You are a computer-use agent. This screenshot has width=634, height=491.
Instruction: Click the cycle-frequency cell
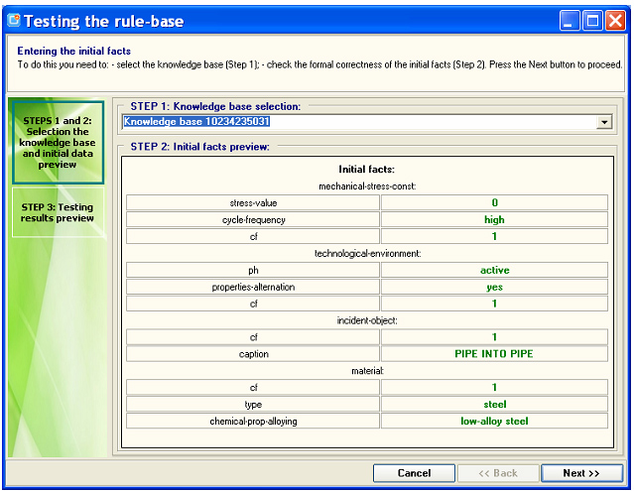(x=253, y=219)
